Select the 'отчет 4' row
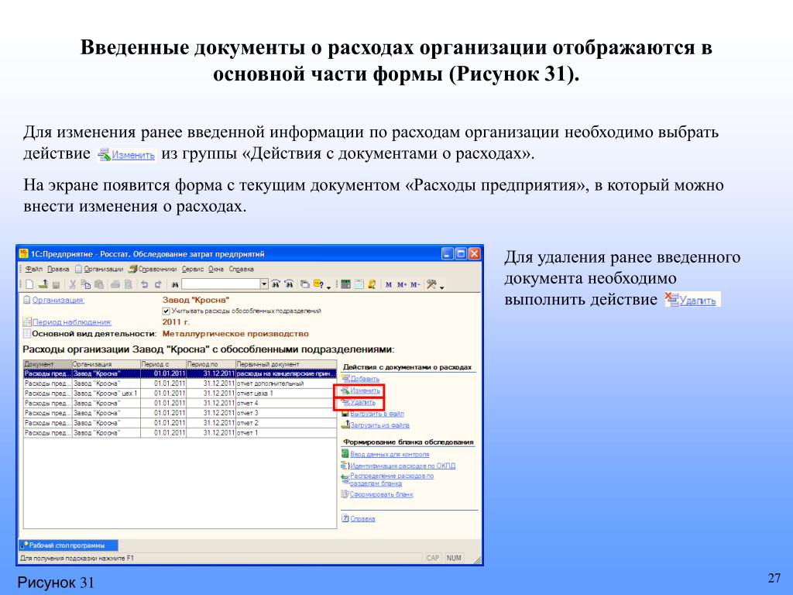The height and width of the screenshot is (595, 793). (180, 403)
